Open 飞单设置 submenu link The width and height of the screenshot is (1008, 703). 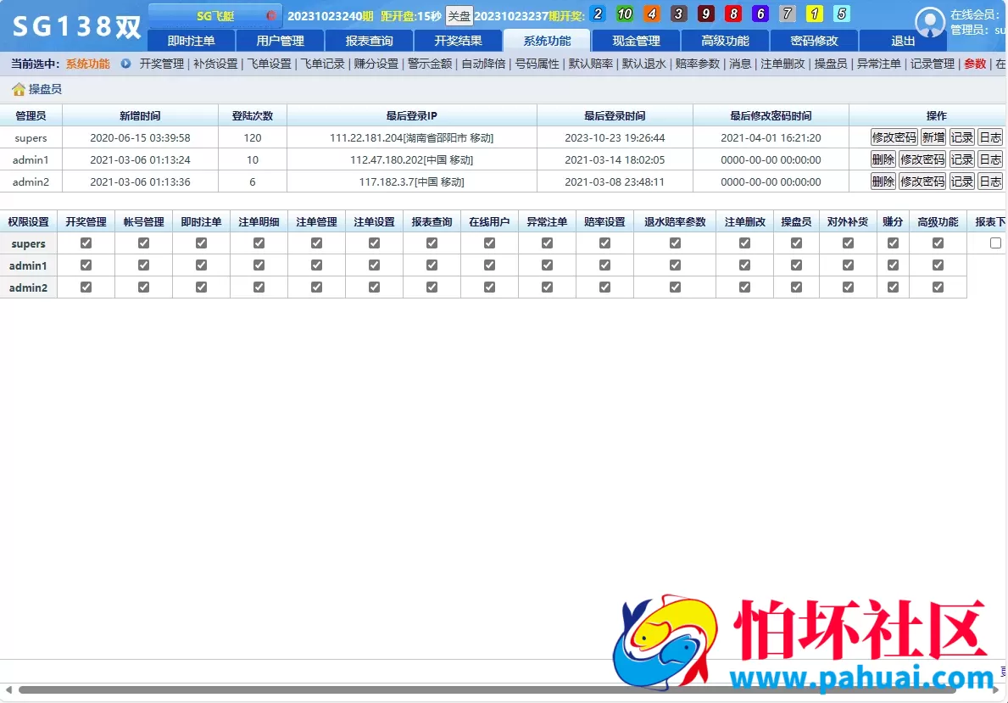(270, 64)
